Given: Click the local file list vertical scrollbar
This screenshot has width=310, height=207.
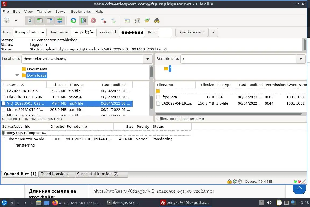Looking at the screenshot, I should (152, 102).
